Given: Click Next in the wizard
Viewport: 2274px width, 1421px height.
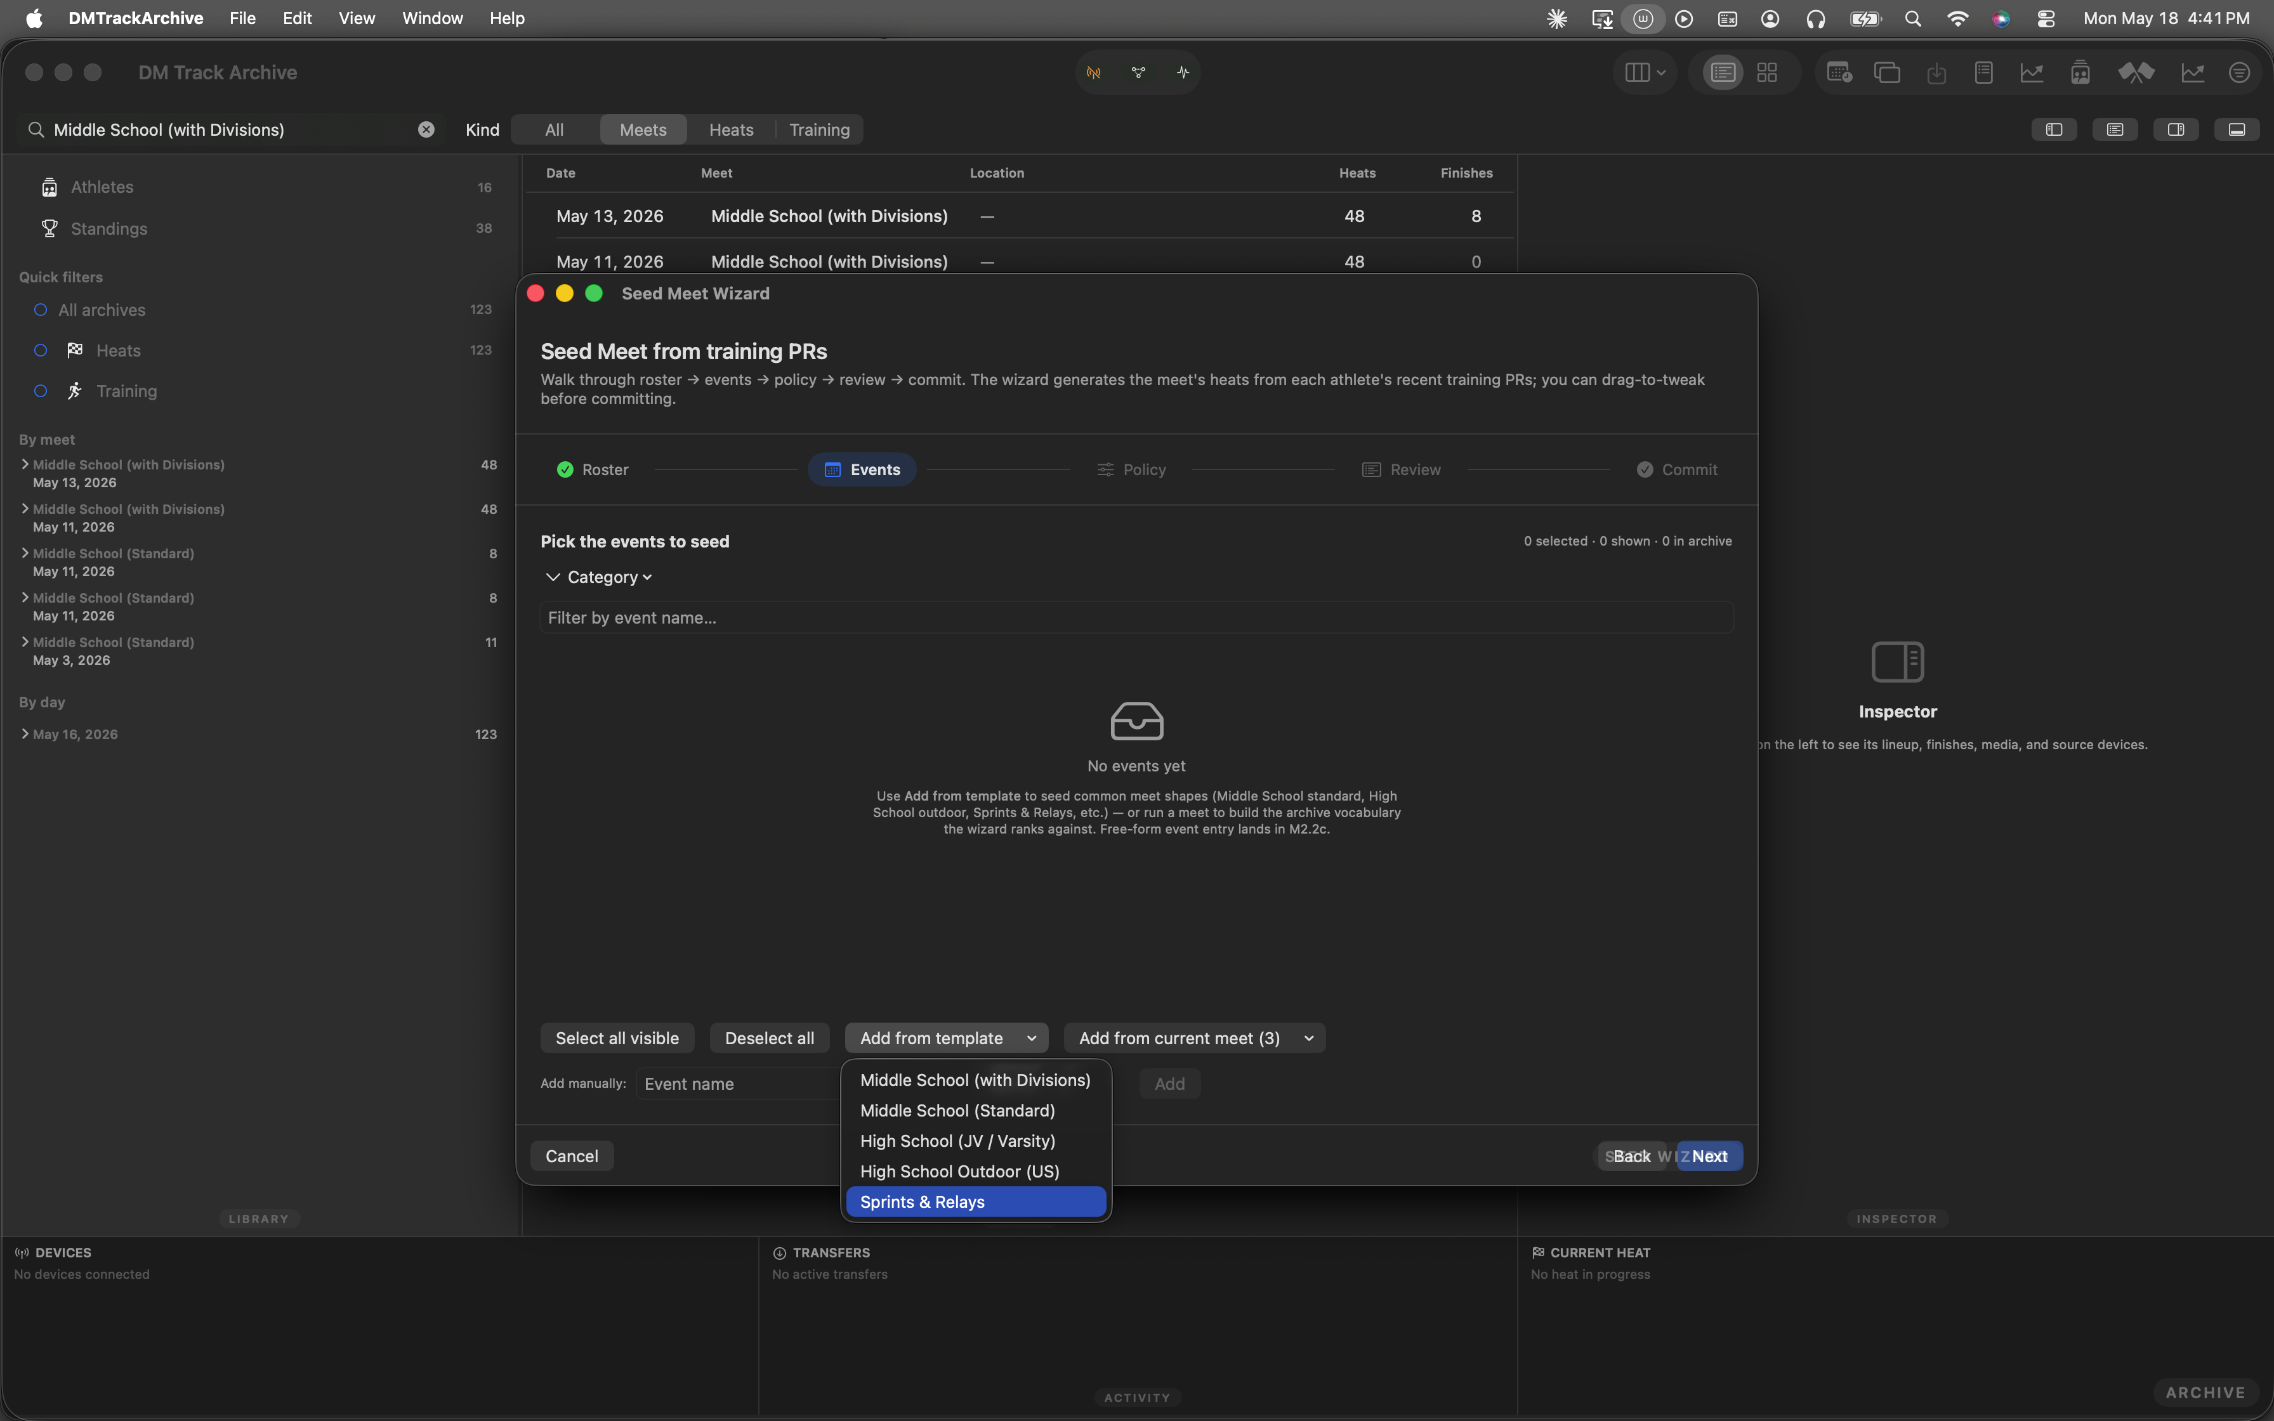Looking at the screenshot, I should point(1710,1156).
